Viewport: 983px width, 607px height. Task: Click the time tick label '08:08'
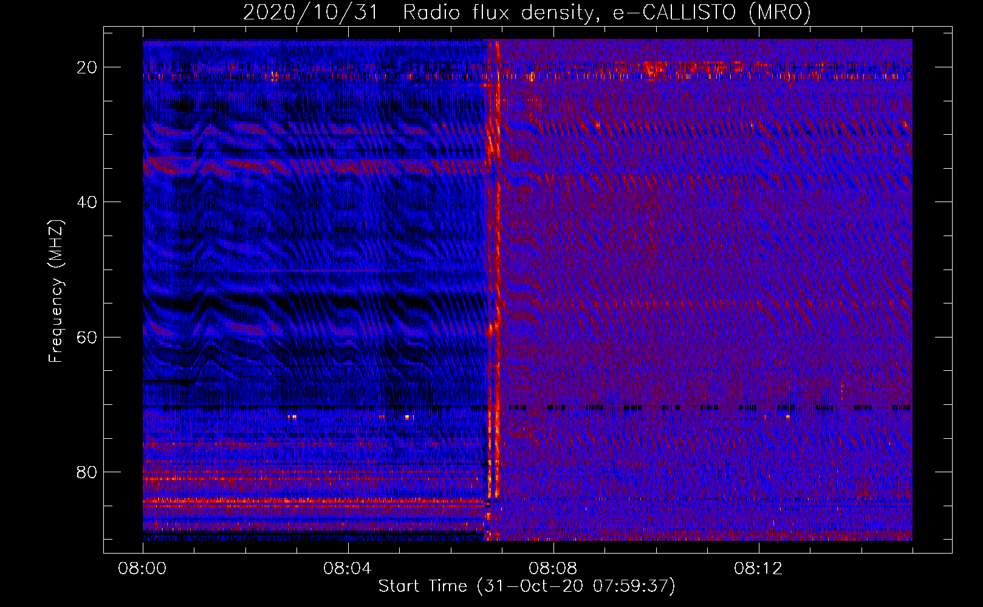point(553,569)
